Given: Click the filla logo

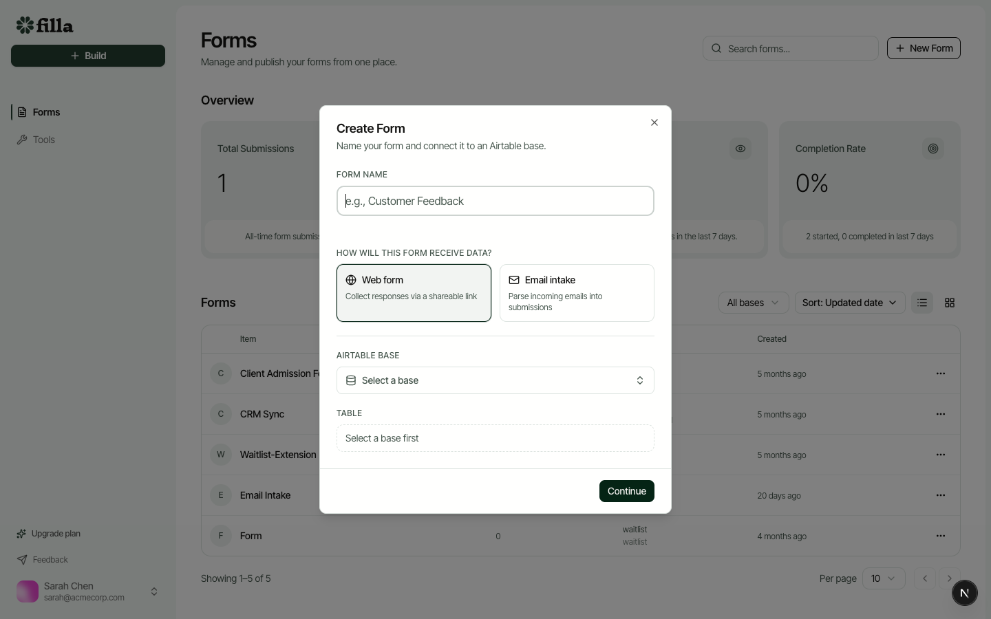Looking at the screenshot, I should click(44, 25).
